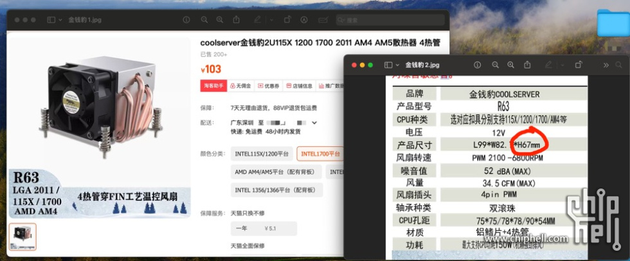Zoom in on 金钱豹 1.jpg window
630x261 pixels.
pos(219,20)
